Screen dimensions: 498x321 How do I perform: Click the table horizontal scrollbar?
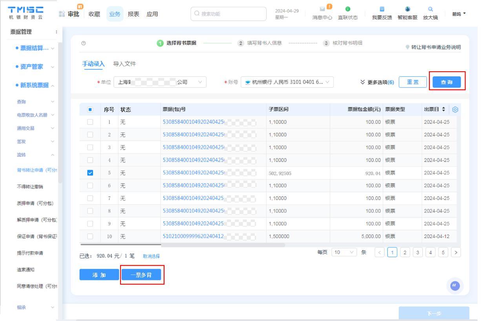182,244
